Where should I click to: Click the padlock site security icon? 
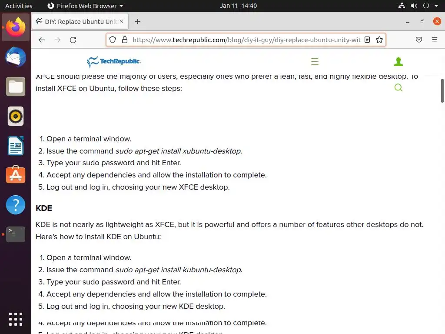click(125, 40)
